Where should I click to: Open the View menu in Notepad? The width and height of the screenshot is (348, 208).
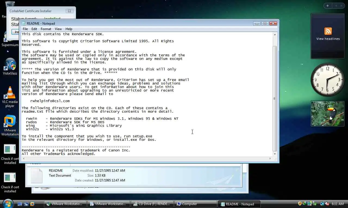(x=58, y=29)
